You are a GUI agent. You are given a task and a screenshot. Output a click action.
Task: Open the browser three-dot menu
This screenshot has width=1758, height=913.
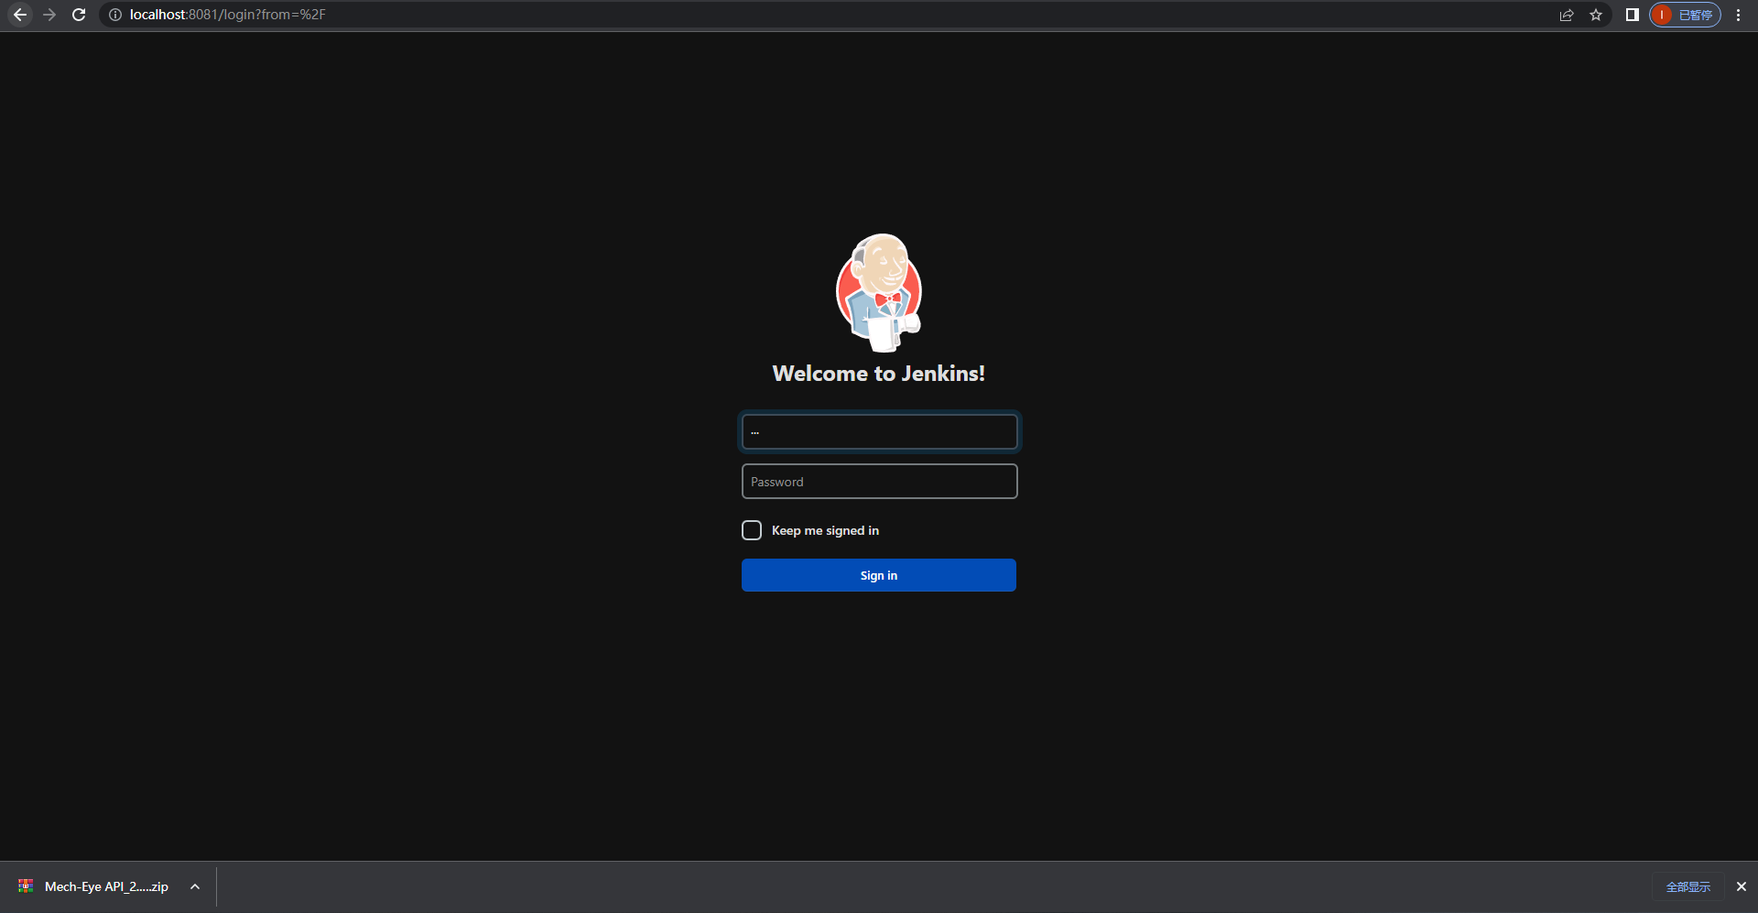pos(1738,15)
